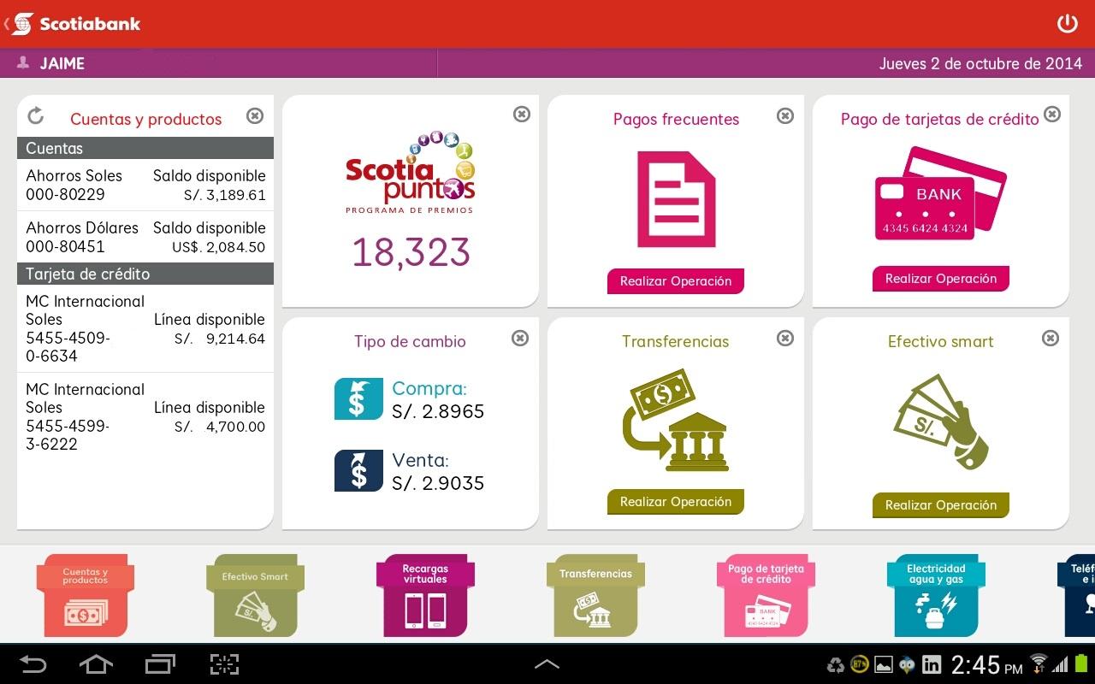This screenshot has width=1095, height=684.
Task: Tap the gallery image notification icon
Action: coord(884,664)
